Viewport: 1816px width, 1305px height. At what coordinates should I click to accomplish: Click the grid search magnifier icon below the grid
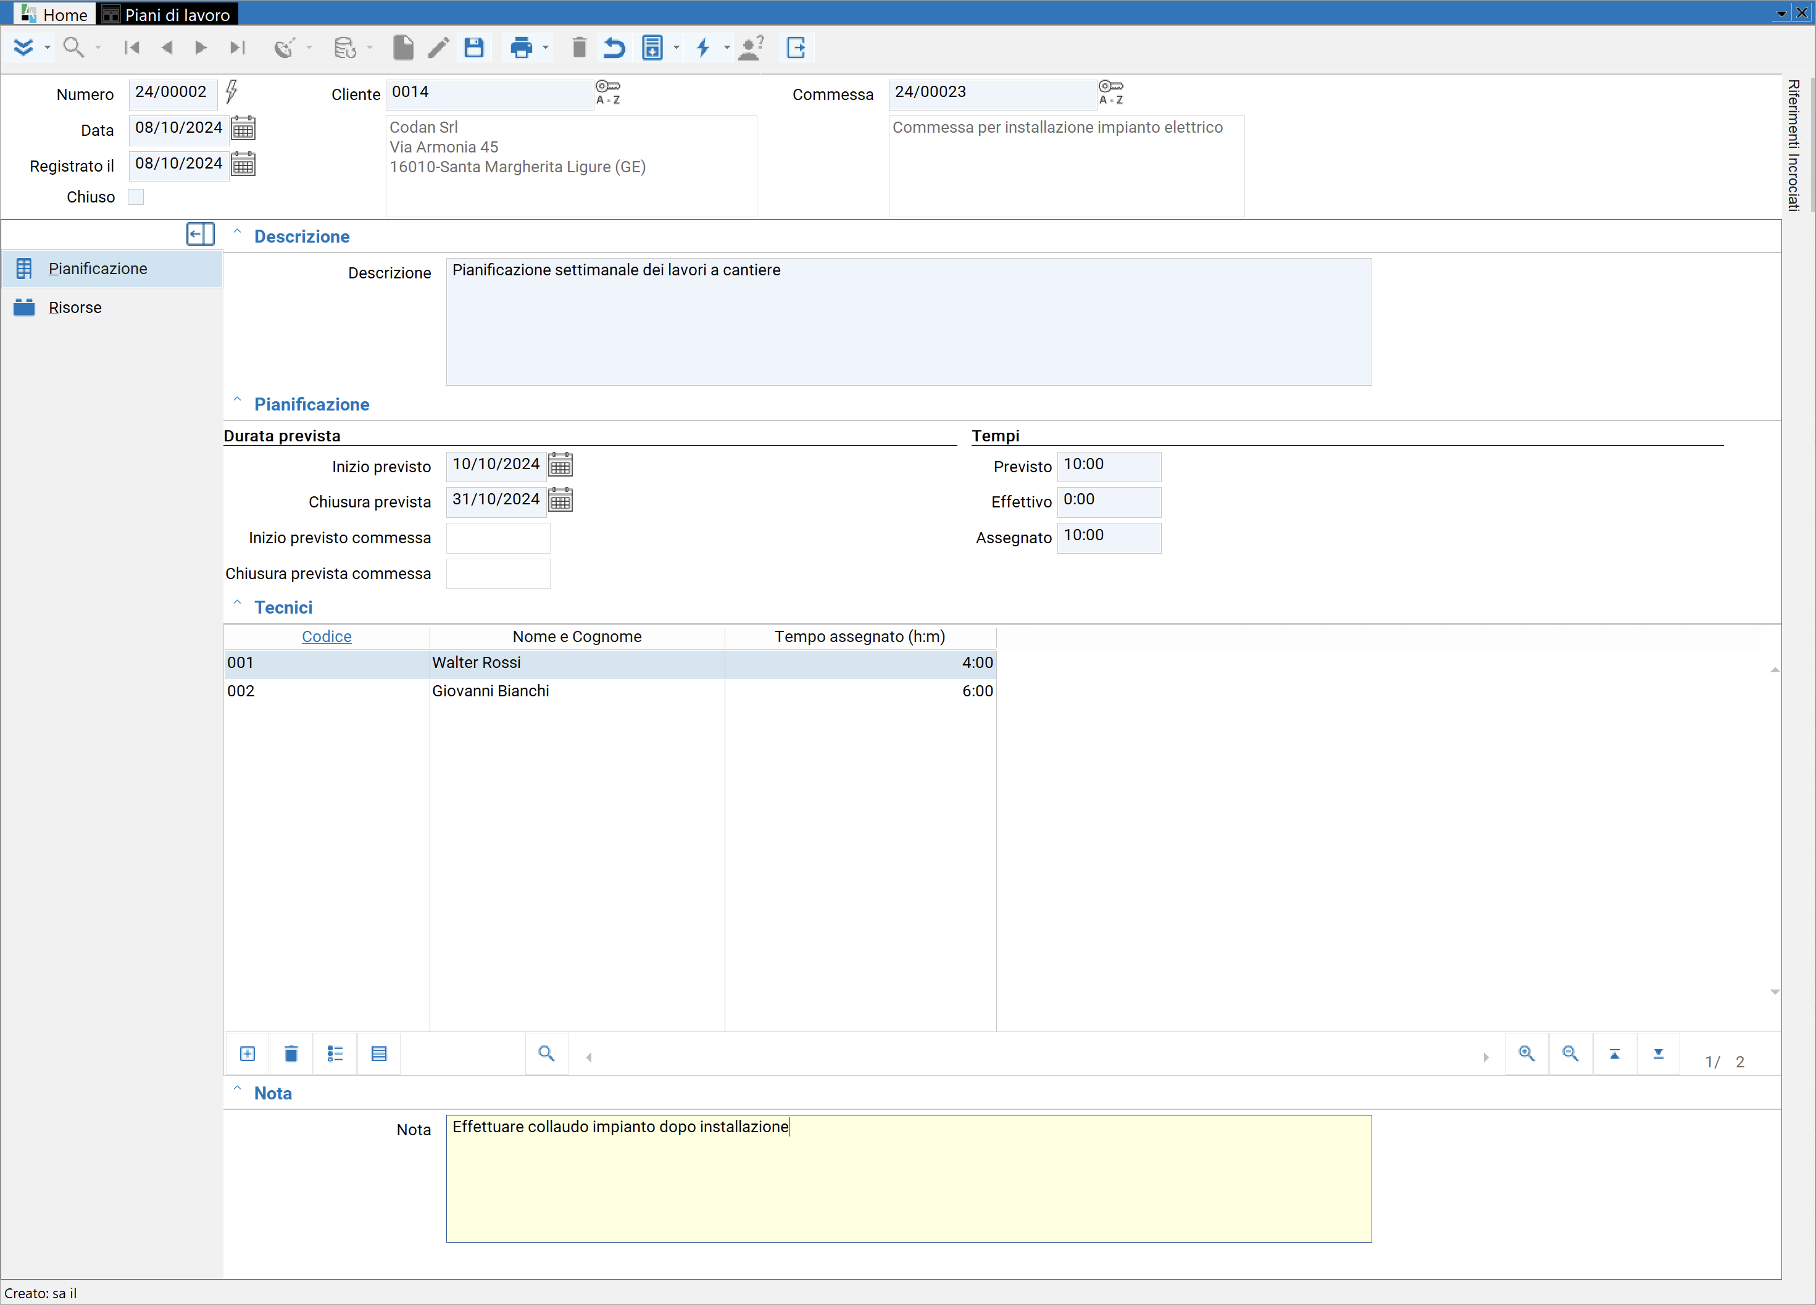pos(546,1054)
